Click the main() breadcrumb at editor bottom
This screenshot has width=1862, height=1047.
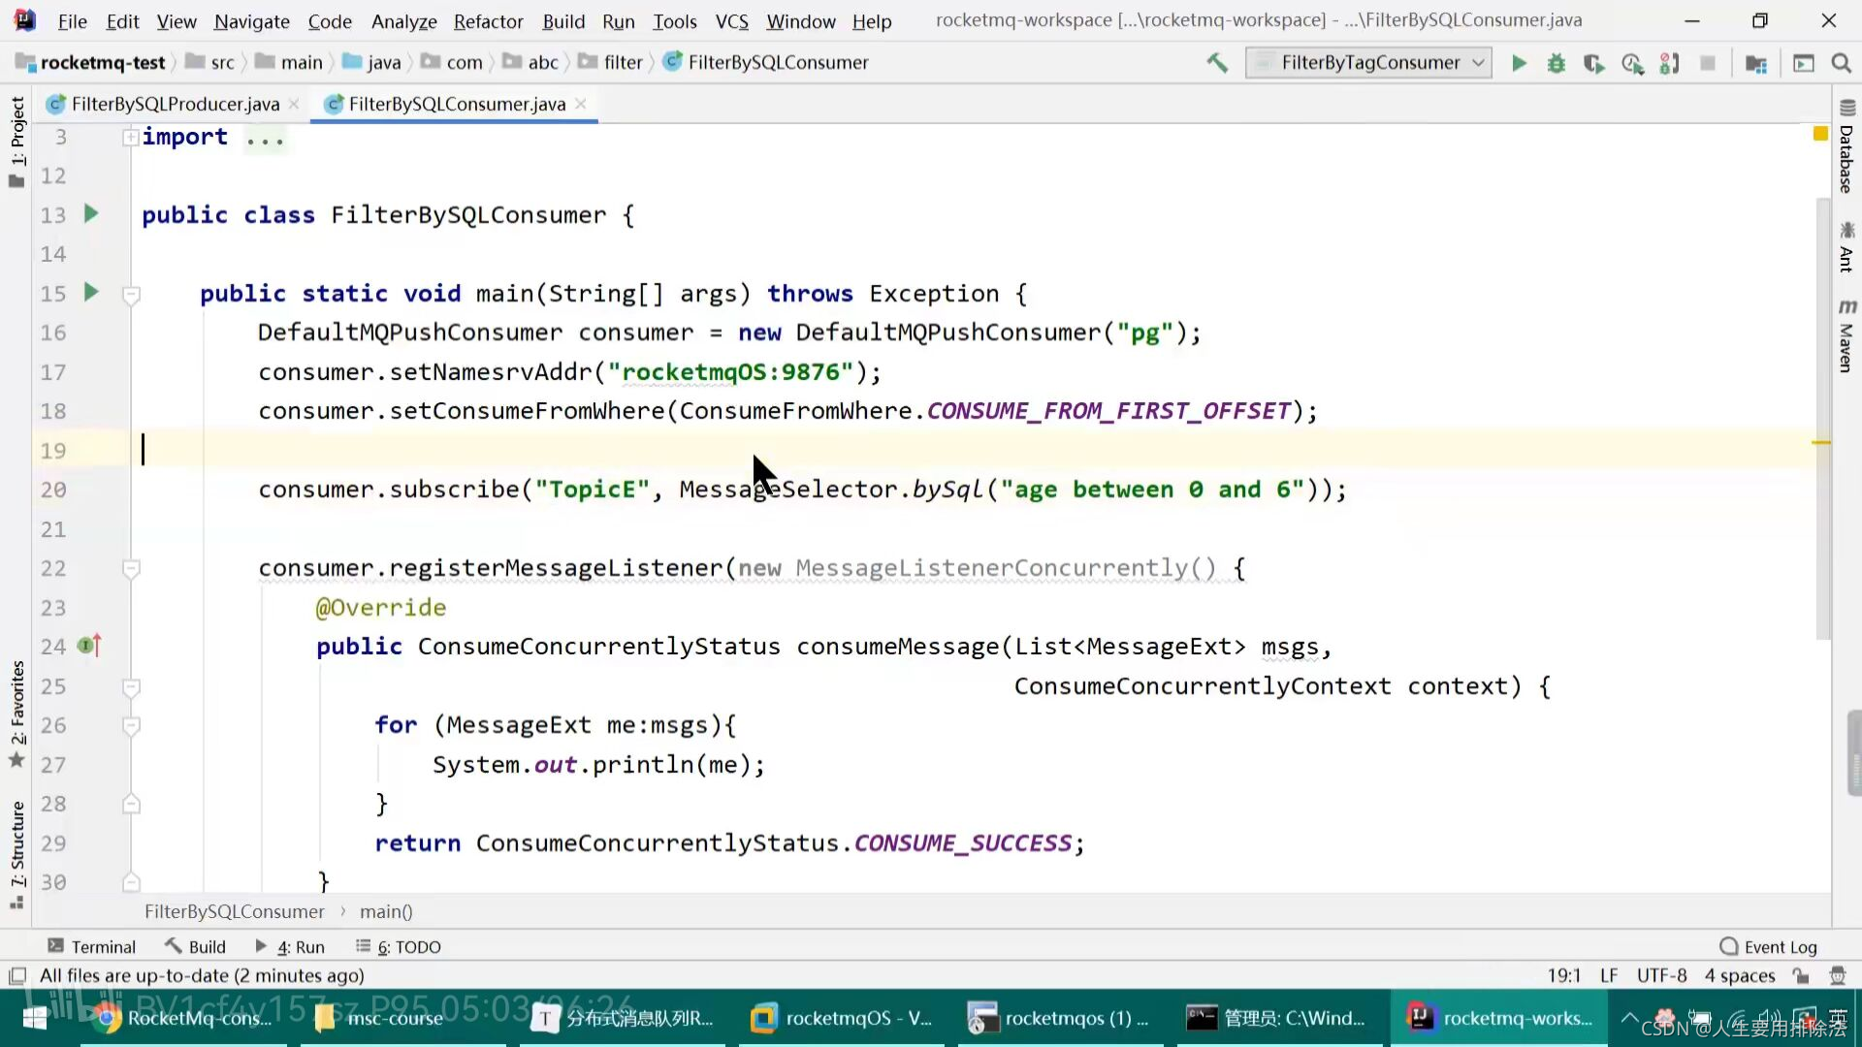[x=386, y=911]
